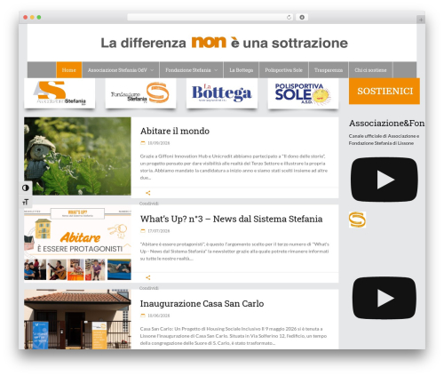The height and width of the screenshot is (376, 444).
Task: Click share icon under What's Up? n°3
Action: [148, 277]
